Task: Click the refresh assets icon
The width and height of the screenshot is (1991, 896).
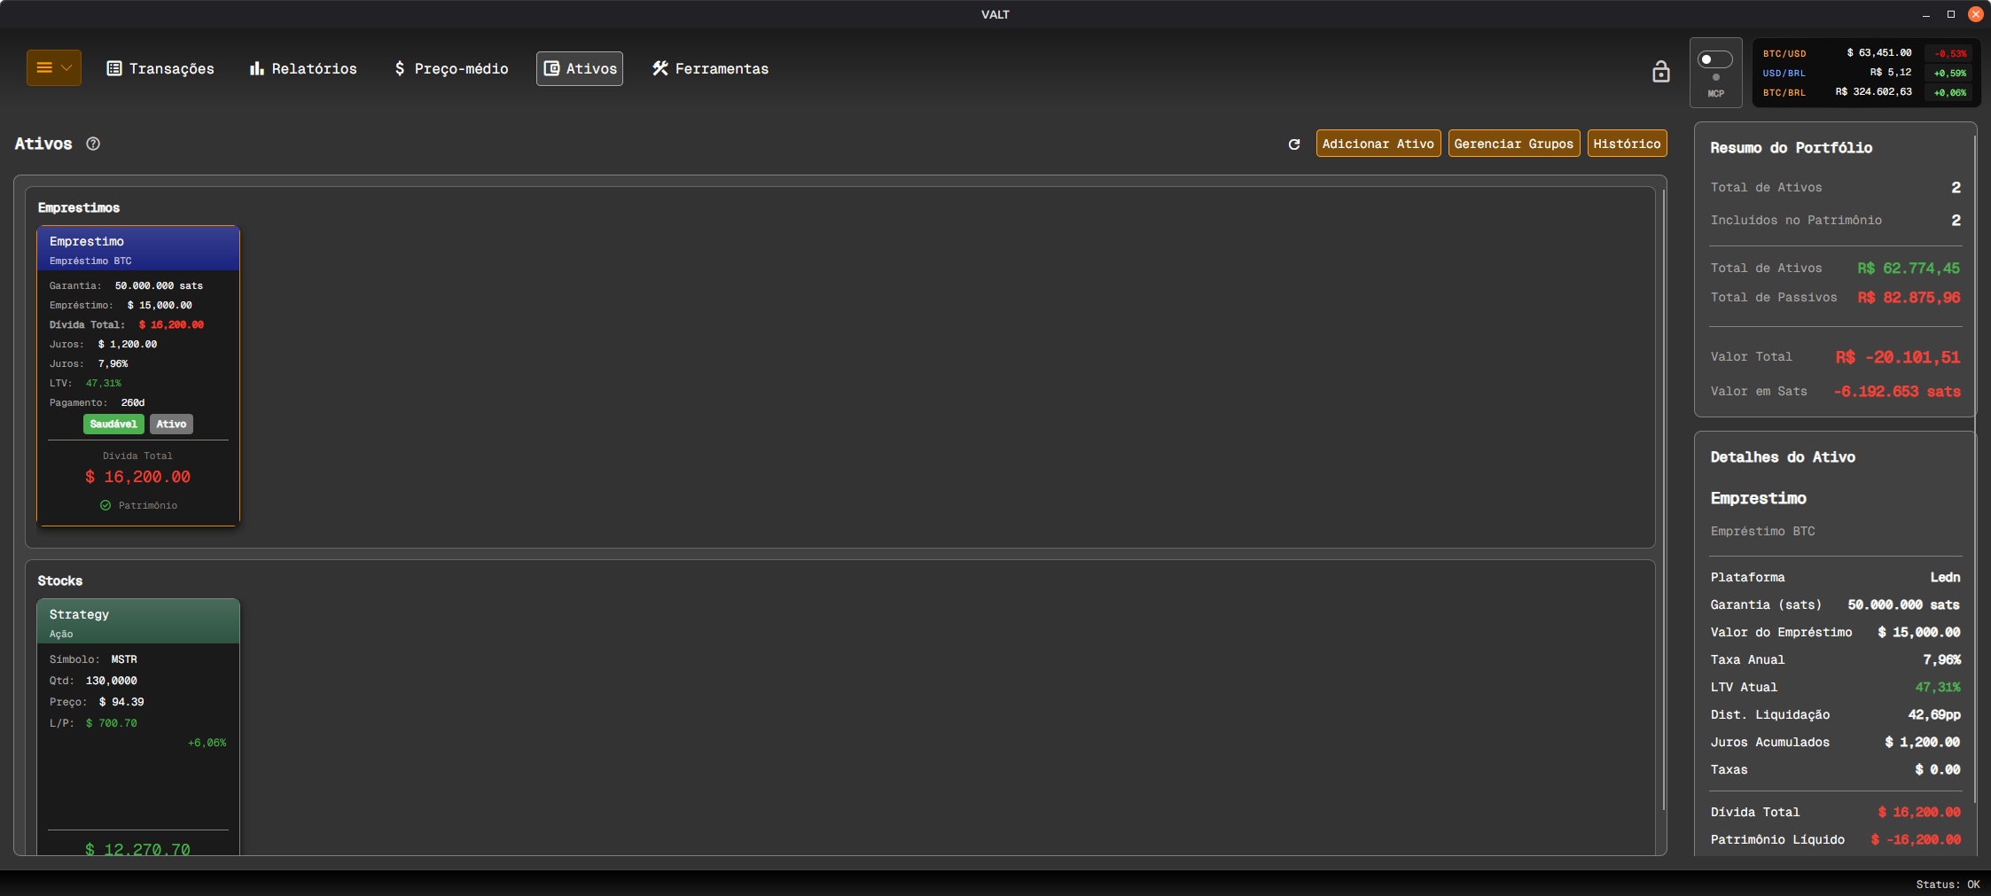Action: coord(1294,144)
